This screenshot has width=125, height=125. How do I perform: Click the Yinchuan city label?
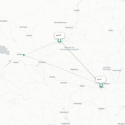coord(69,27)
